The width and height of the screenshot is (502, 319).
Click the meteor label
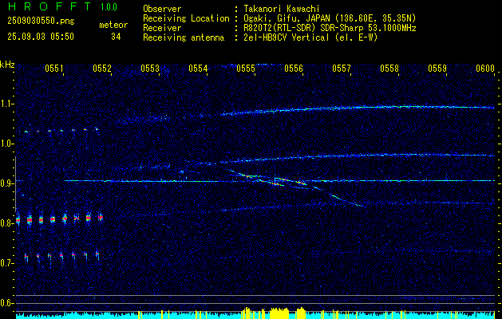113,25
